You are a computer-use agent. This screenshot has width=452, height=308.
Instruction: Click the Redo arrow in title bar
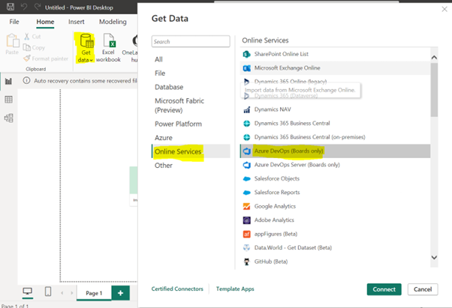(38, 7)
